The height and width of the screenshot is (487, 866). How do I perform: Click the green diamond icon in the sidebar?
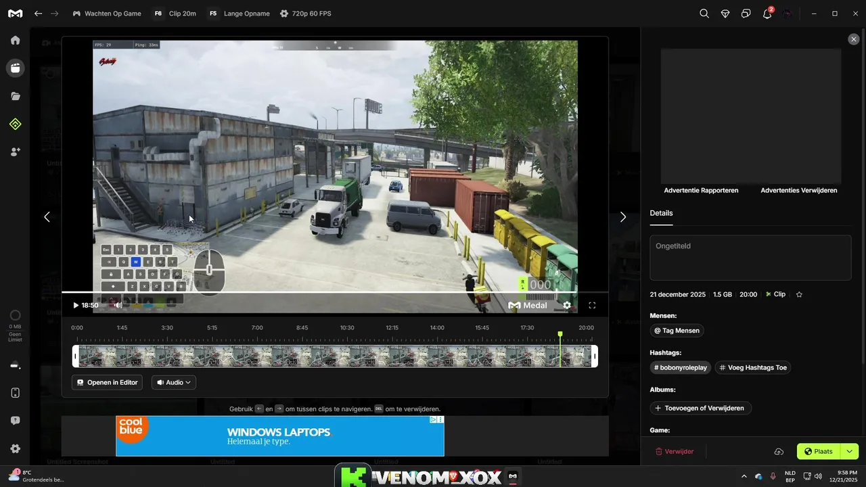click(15, 124)
